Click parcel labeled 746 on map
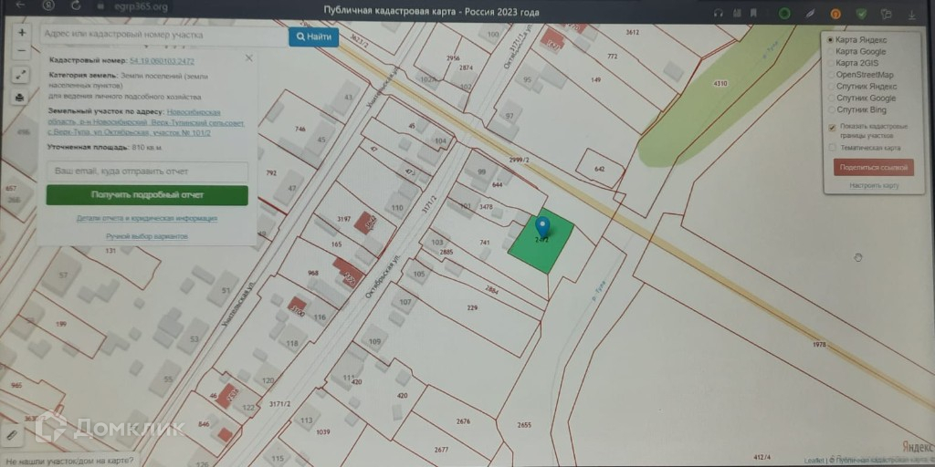Screen dimensions: 935x467 point(299,129)
